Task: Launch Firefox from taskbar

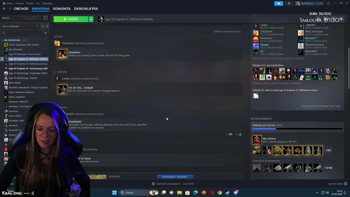Action: coord(203,193)
